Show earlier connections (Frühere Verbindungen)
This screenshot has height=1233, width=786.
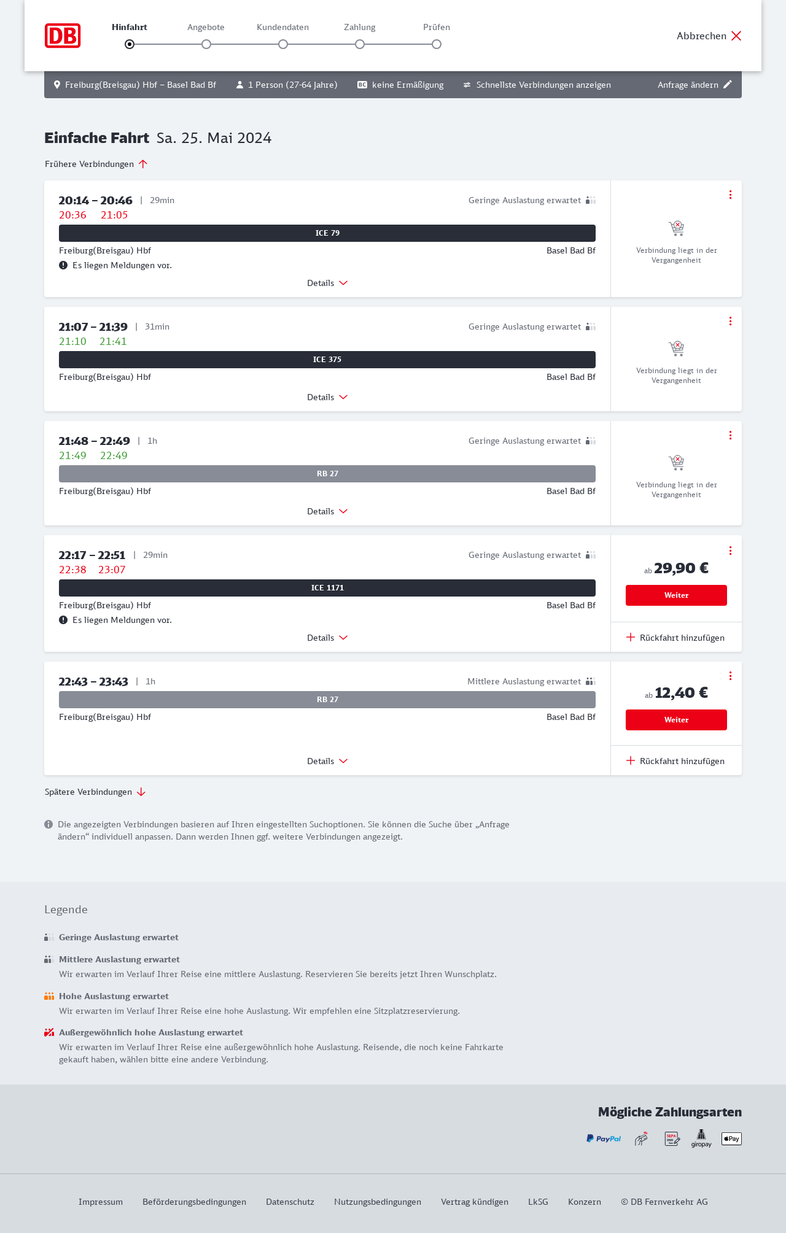pyautogui.click(x=96, y=164)
